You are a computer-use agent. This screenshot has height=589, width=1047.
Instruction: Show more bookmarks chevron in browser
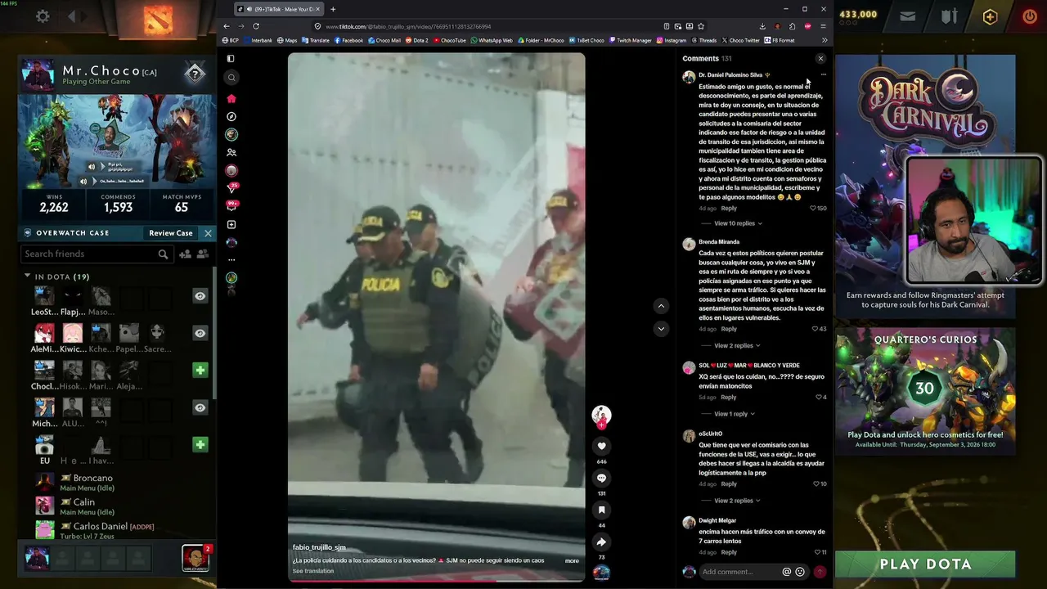(x=825, y=40)
